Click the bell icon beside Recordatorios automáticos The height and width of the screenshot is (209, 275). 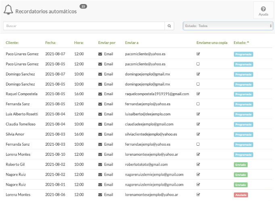coord(8,10)
